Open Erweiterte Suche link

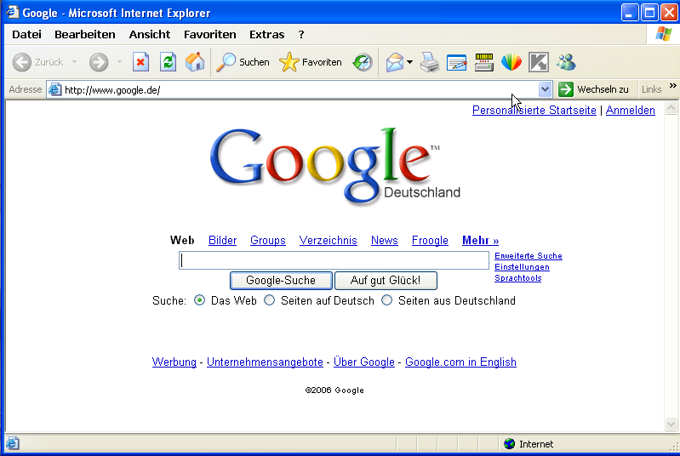point(529,256)
